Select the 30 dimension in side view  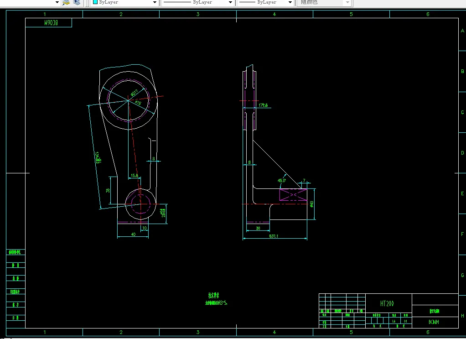click(258, 228)
